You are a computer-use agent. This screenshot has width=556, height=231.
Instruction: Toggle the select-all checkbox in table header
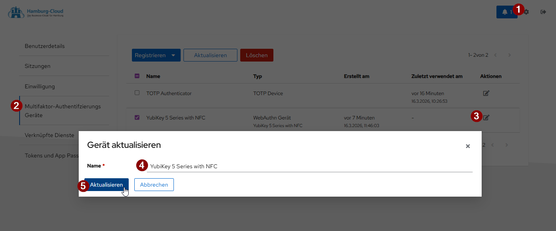137,76
